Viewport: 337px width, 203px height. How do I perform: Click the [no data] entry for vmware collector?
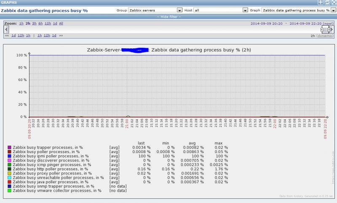tap(118, 190)
